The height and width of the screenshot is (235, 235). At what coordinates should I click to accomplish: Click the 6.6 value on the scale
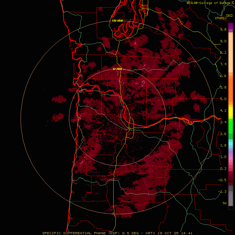coord(223,76)
